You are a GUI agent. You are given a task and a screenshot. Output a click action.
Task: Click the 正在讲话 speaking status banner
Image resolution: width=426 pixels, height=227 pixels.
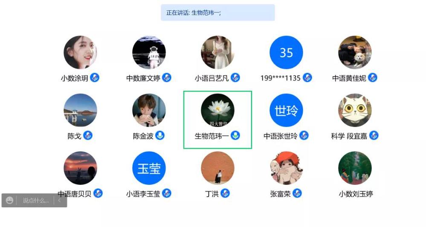tap(217, 12)
